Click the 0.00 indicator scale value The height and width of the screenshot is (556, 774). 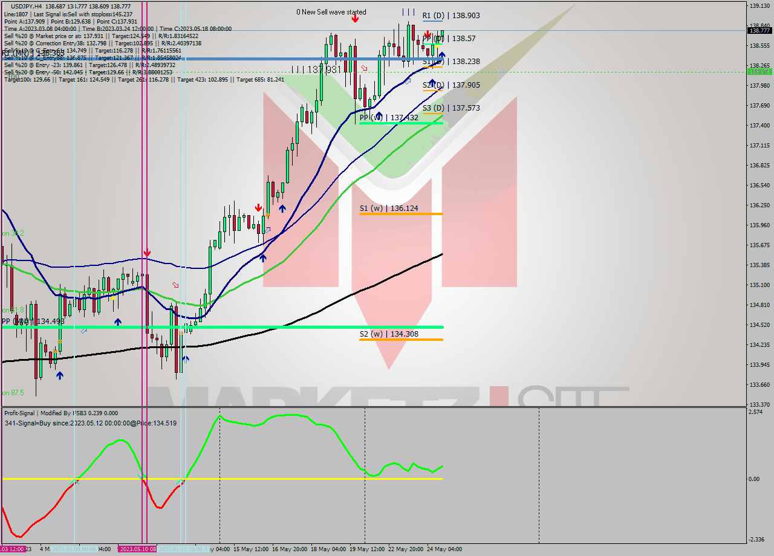[755, 479]
